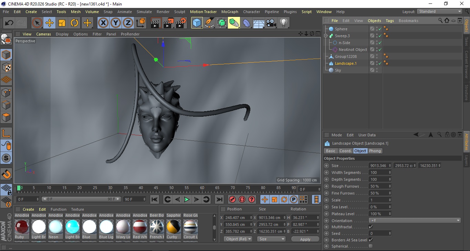Click timeline ruler at frame 45

click(x=156, y=188)
